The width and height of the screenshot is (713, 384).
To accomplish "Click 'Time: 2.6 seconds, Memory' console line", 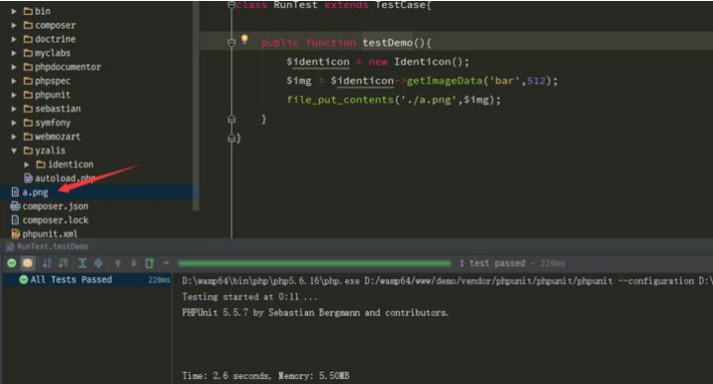I will (x=266, y=376).
